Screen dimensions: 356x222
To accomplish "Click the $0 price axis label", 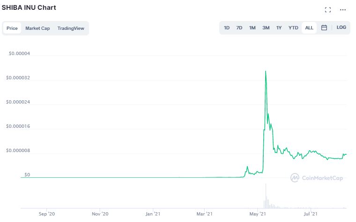I will (x=27, y=175).
